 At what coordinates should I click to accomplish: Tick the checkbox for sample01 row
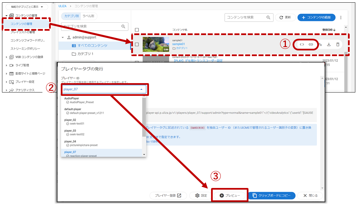point(137,44)
